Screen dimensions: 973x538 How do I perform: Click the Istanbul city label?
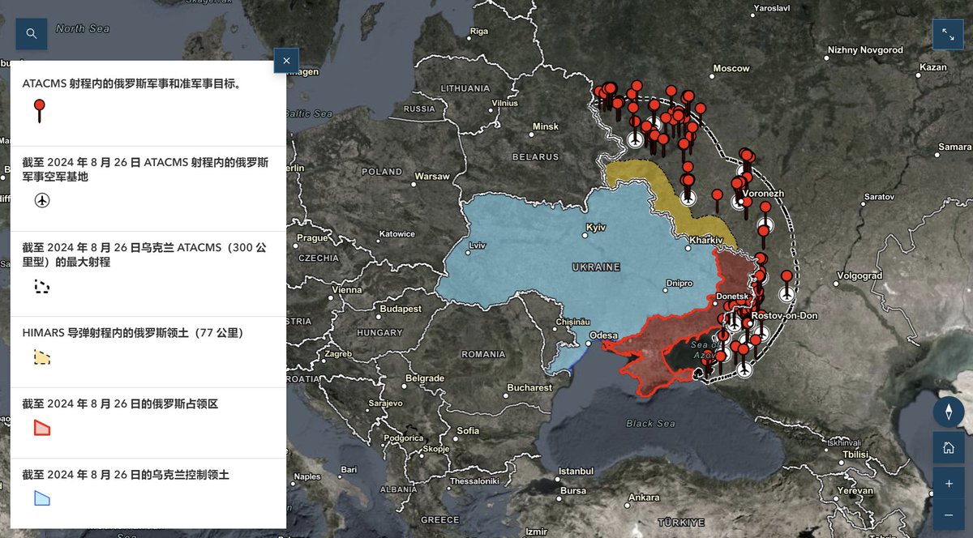pos(577,471)
